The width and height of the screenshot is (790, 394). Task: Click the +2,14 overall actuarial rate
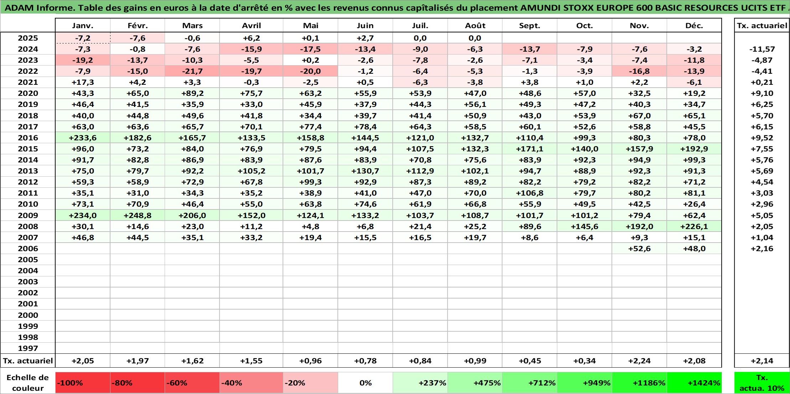coord(762,361)
